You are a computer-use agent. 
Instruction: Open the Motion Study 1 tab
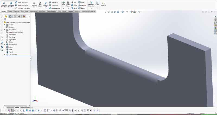click(26, 107)
